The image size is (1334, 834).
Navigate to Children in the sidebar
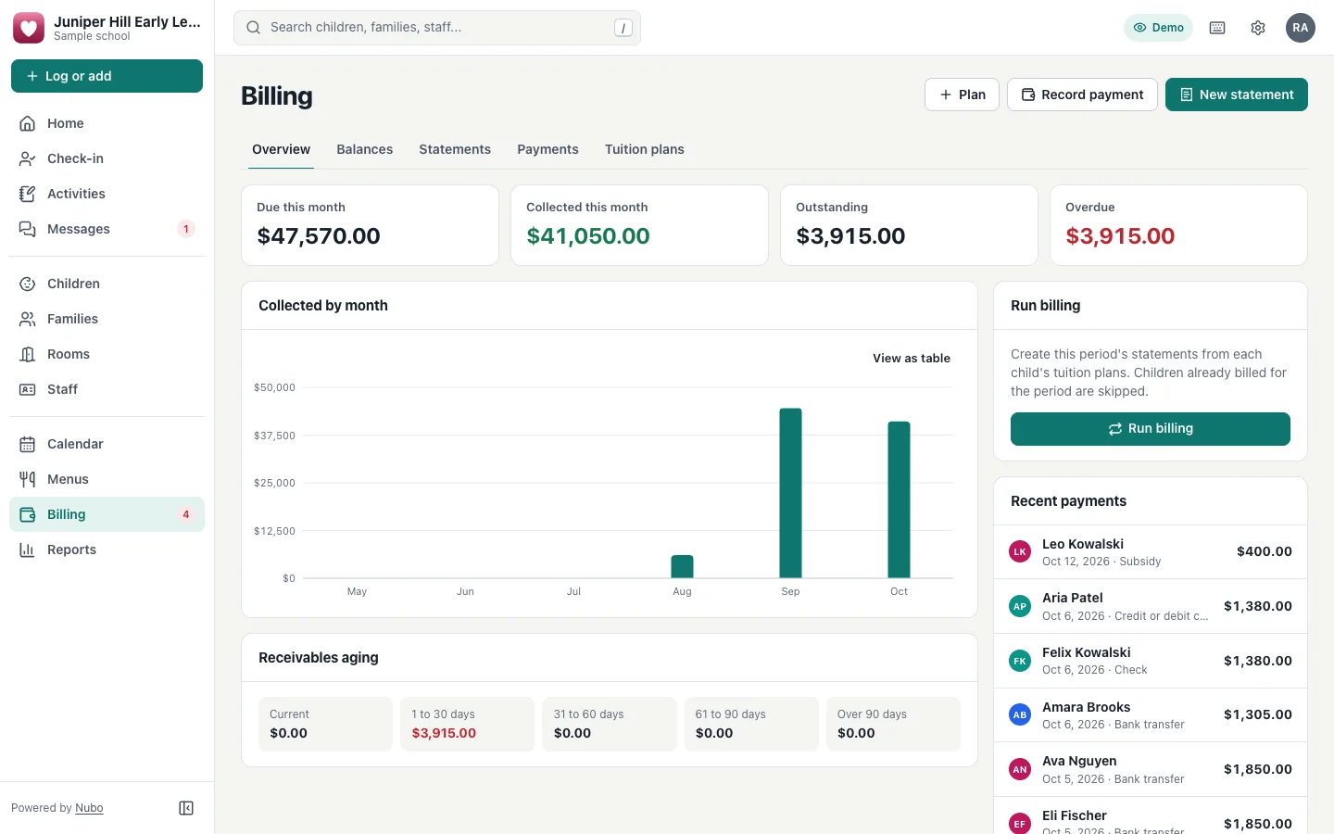(107, 284)
